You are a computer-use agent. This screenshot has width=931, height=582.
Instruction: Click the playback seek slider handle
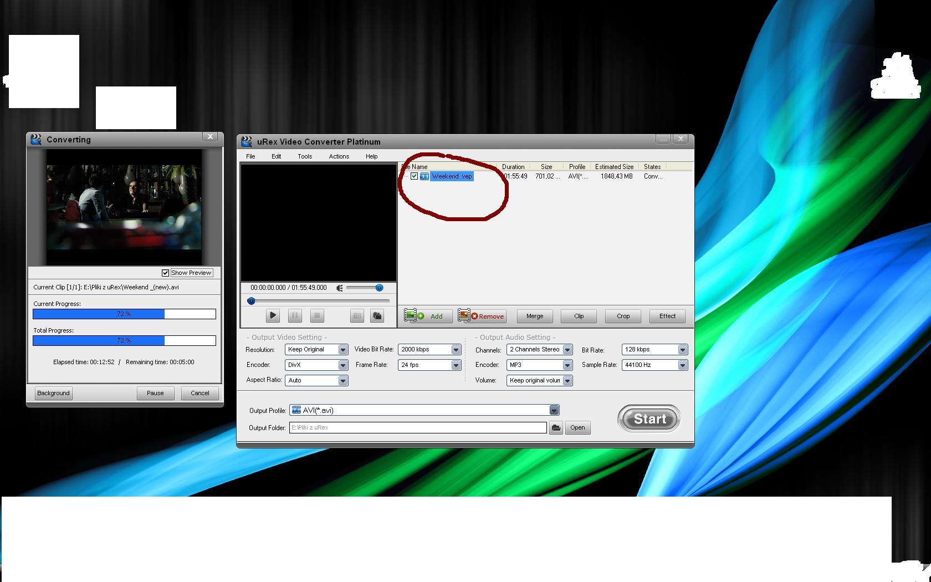tap(251, 301)
